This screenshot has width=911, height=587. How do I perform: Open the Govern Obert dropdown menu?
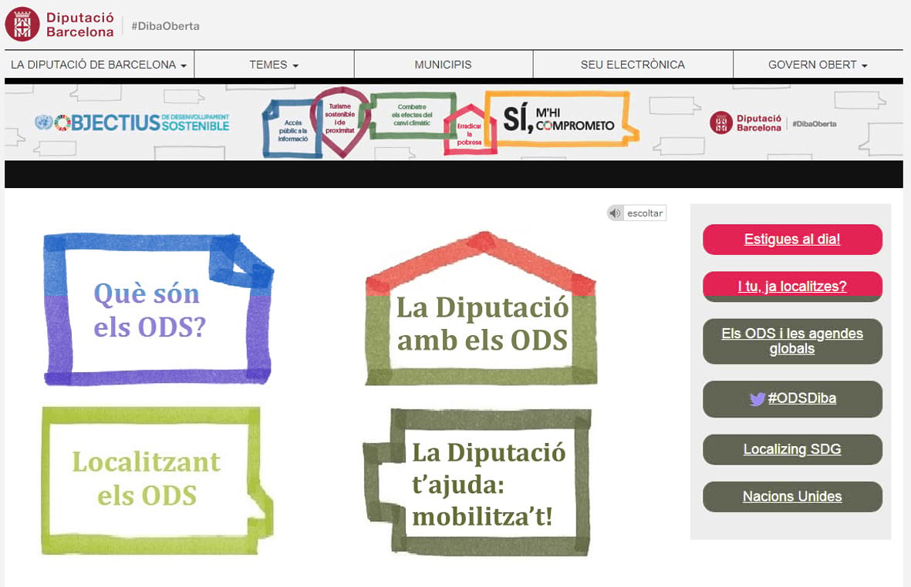pos(818,65)
